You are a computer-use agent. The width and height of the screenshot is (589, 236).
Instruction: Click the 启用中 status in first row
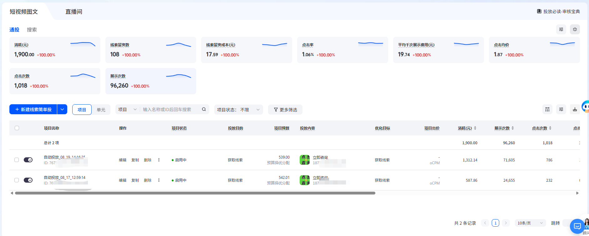[x=179, y=160]
